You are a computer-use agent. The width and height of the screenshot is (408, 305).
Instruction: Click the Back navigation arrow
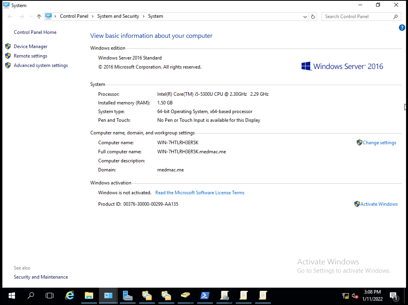(x=10, y=17)
